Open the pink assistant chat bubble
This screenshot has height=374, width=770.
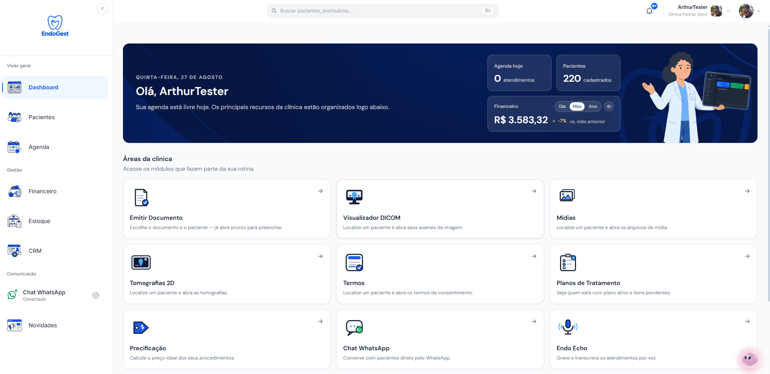(x=750, y=359)
